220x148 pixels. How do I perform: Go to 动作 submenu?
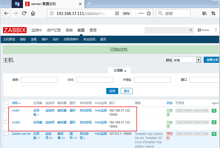coord(56,39)
